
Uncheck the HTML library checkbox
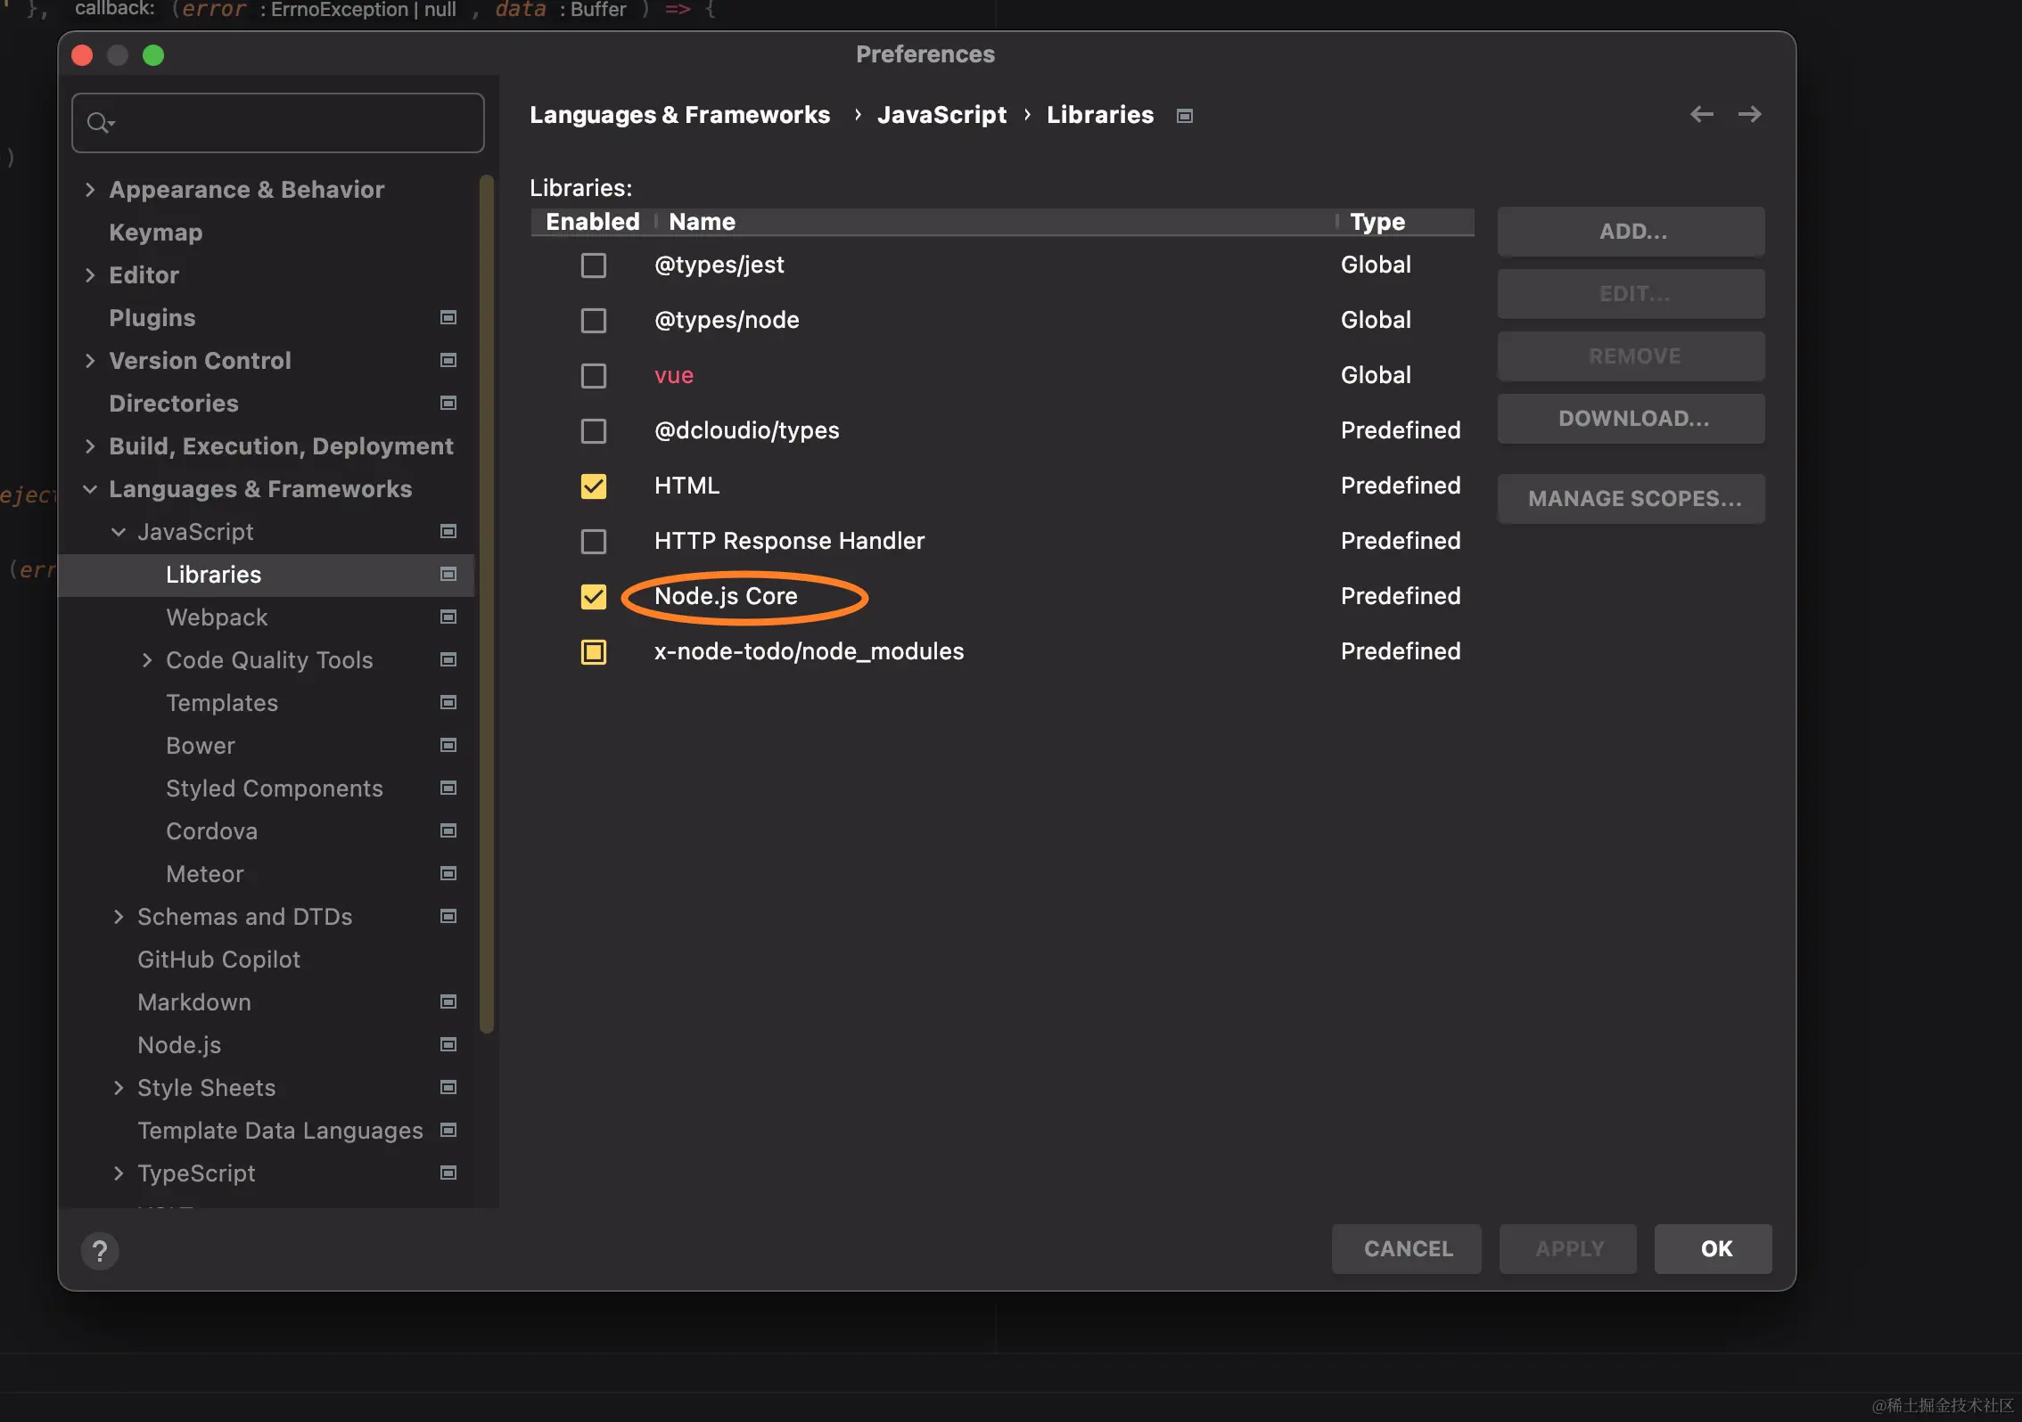click(x=593, y=486)
